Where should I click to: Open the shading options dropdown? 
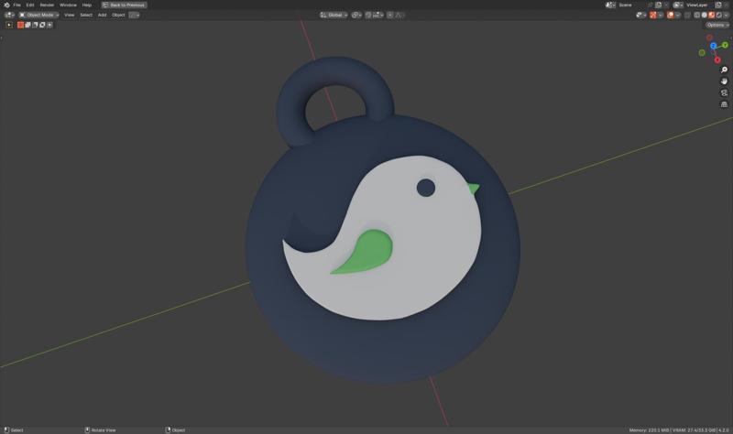[726, 15]
